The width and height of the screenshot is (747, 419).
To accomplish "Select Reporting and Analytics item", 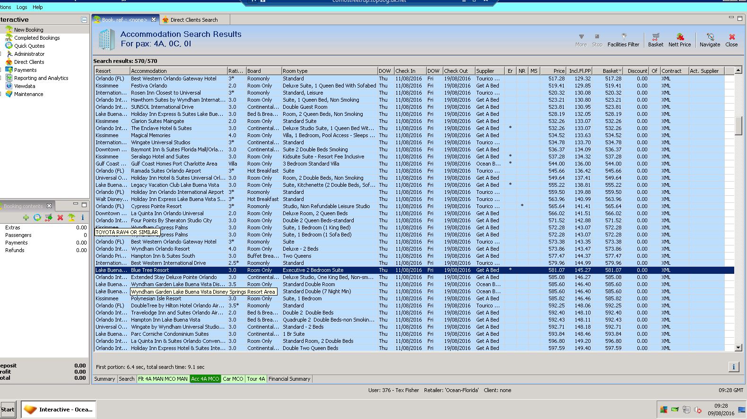I will (41, 78).
